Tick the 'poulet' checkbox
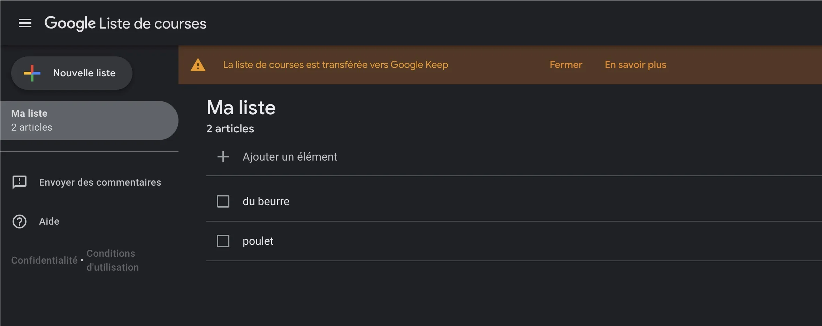The image size is (822, 326). 223,241
